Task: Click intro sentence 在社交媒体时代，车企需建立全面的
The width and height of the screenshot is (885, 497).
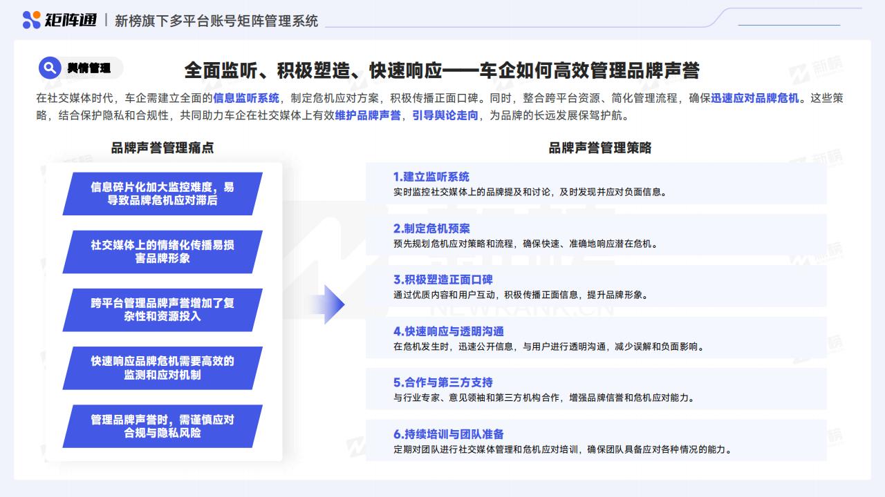Action: 124,98
